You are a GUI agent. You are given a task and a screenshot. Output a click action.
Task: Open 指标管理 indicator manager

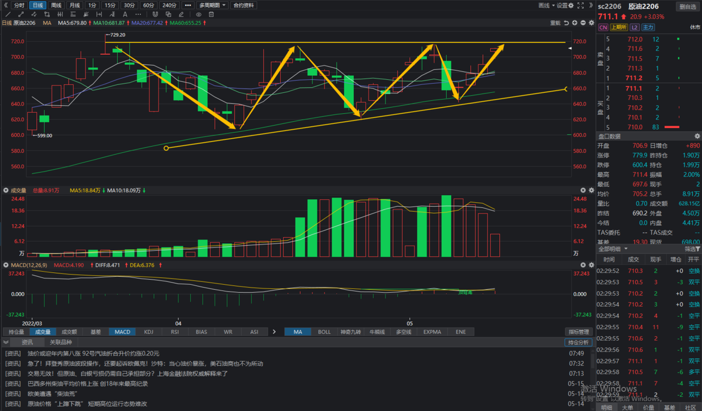click(x=579, y=332)
